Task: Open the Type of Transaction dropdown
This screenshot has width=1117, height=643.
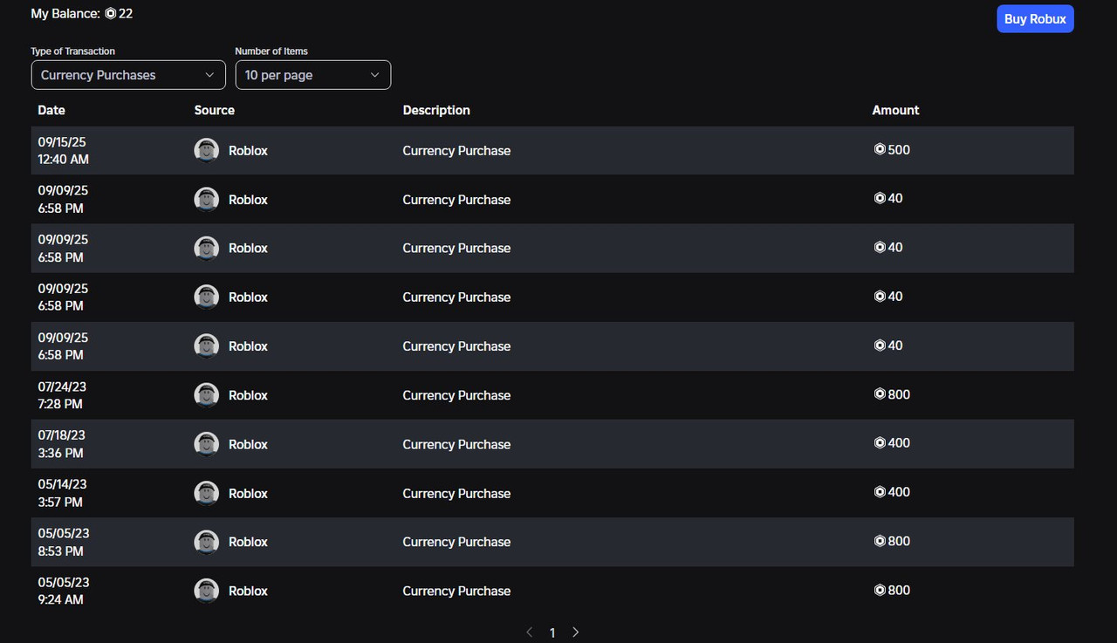Action: point(128,75)
